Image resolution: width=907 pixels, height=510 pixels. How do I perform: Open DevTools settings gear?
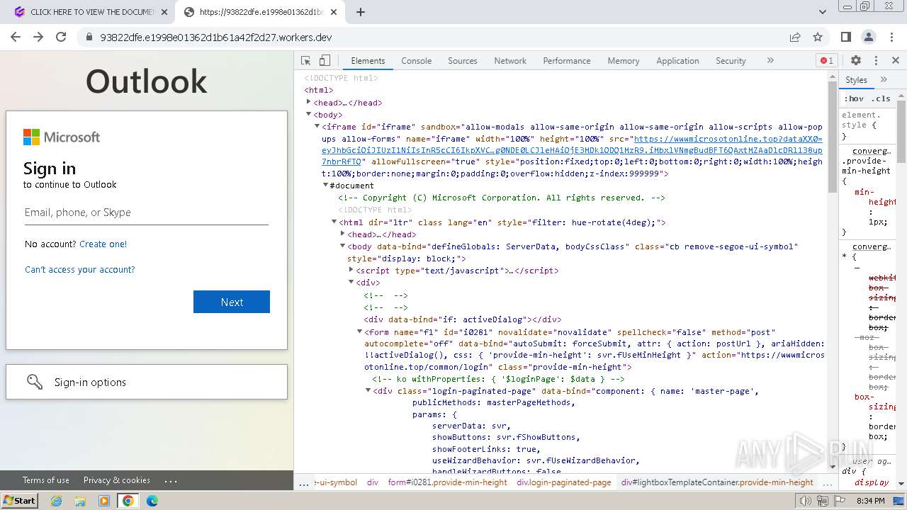(856, 61)
